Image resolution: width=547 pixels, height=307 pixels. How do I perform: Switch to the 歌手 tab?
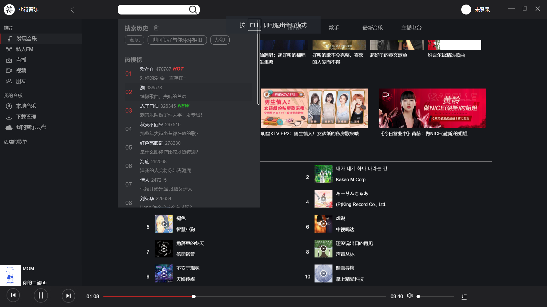coord(334,28)
